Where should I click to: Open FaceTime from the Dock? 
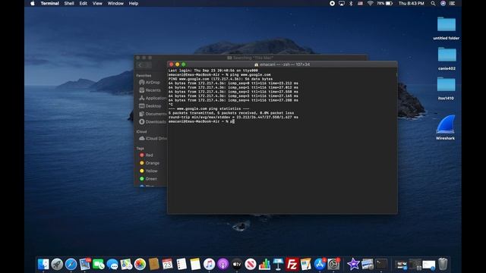[99, 264]
